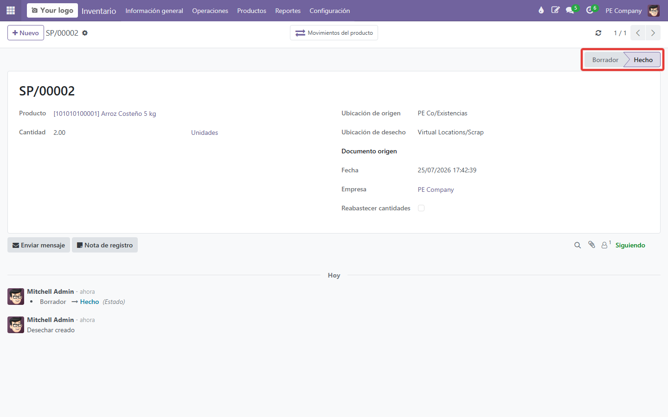This screenshot has width=668, height=417.
Task: Click the droplet debug icon in top bar
Action: [x=541, y=10]
